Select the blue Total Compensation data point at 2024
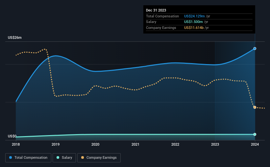The image size is (270, 167). coord(255,49)
